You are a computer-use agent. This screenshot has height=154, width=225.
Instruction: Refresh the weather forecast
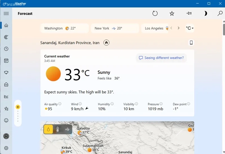click(x=155, y=13)
